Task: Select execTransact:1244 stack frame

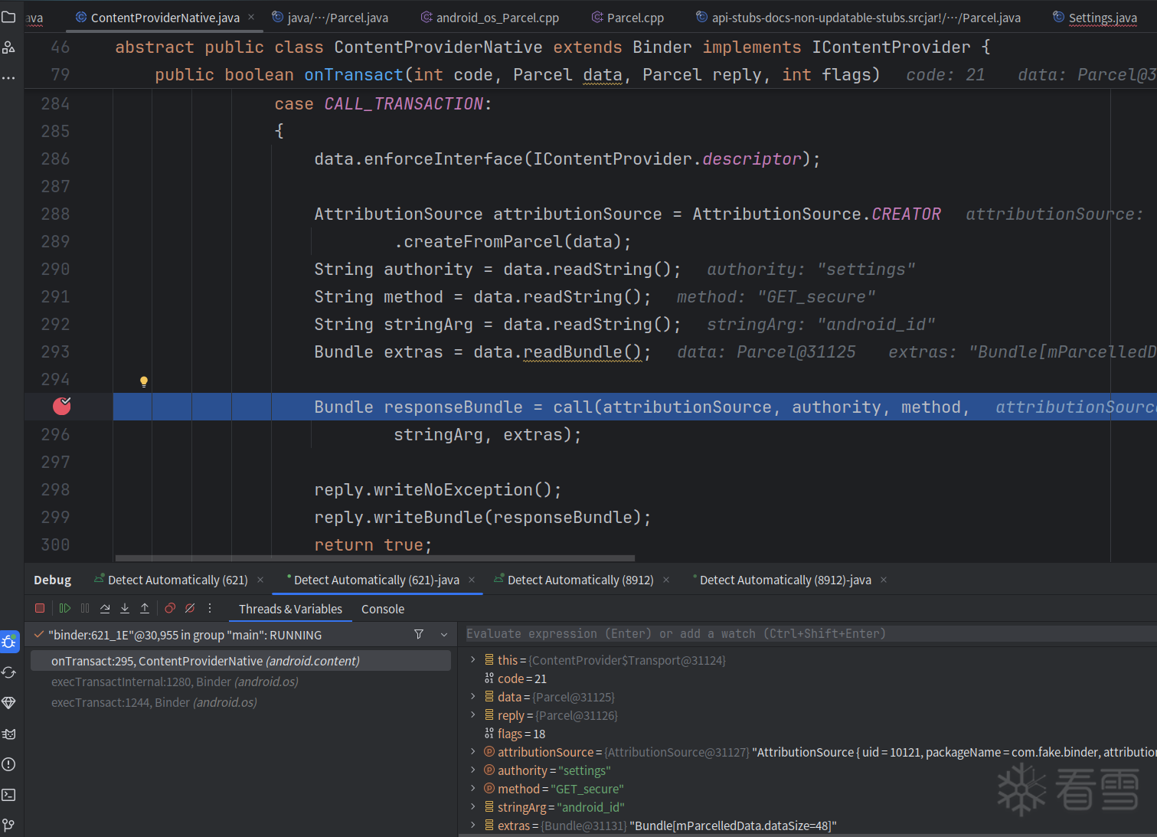Action: [240, 702]
